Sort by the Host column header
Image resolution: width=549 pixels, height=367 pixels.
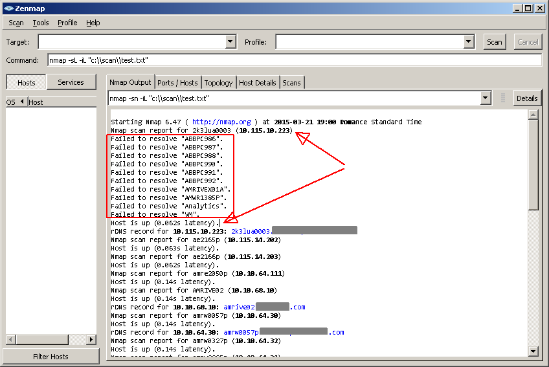click(x=62, y=102)
